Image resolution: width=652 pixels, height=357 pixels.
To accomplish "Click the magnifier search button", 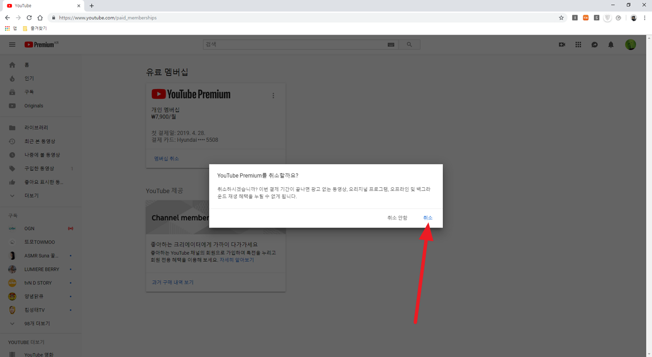I will pyautogui.click(x=409, y=44).
